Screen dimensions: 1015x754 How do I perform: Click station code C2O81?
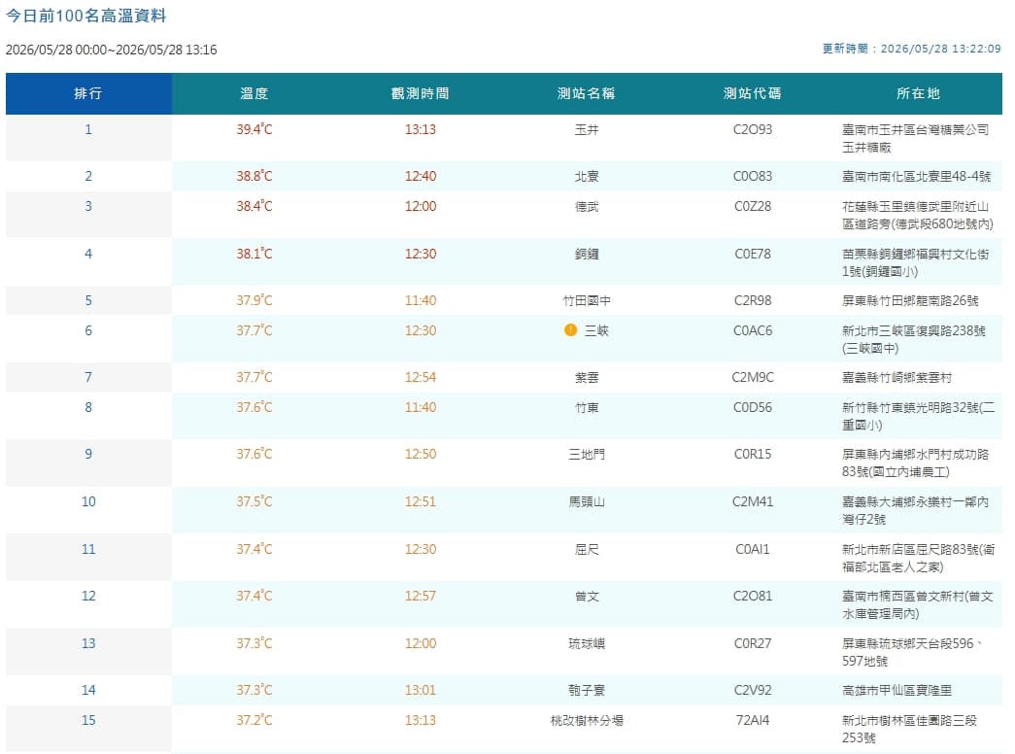[x=752, y=596]
